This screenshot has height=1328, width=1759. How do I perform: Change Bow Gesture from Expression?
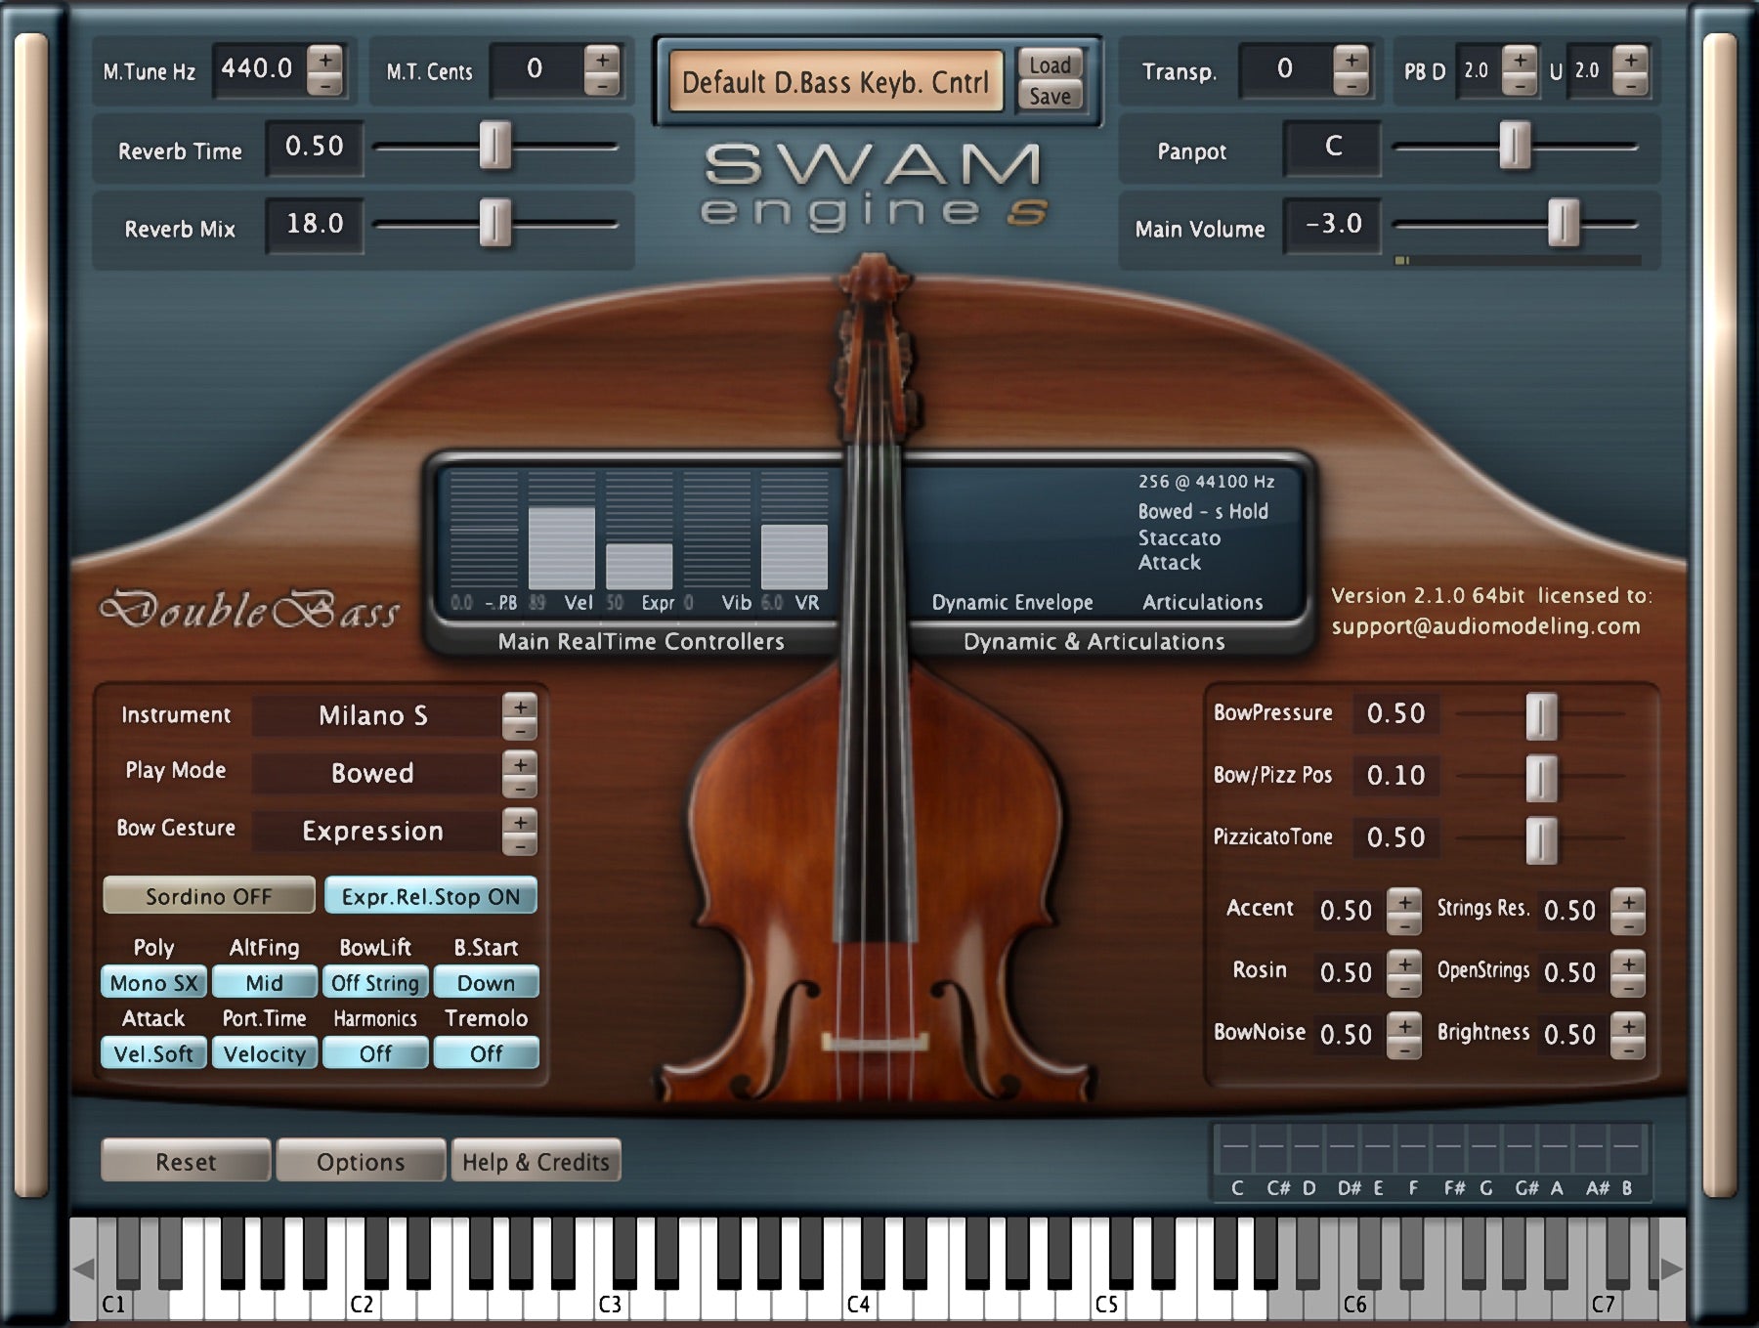pyautogui.click(x=519, y=823)
